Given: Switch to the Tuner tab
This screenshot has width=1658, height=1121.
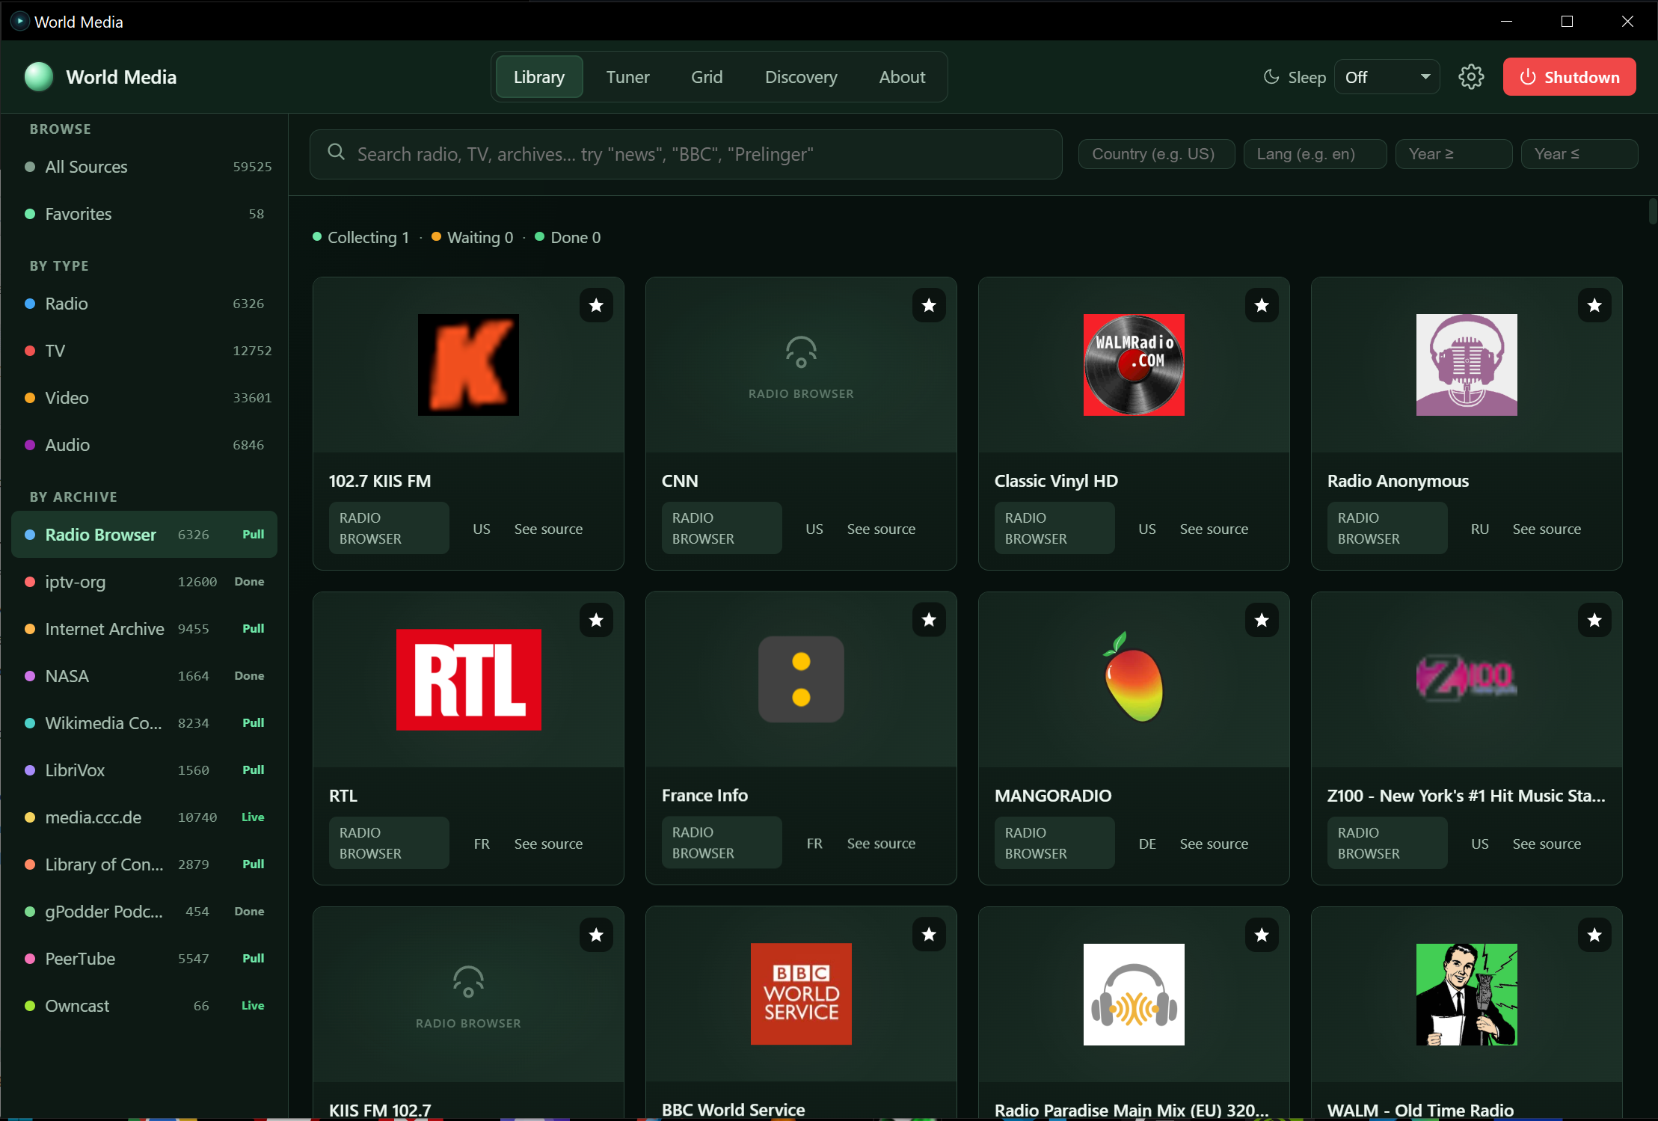Looking at the screenshot, I should point(627,77).
